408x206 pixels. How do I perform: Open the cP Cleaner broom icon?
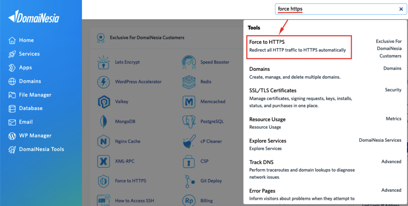[x=189, y=141]
